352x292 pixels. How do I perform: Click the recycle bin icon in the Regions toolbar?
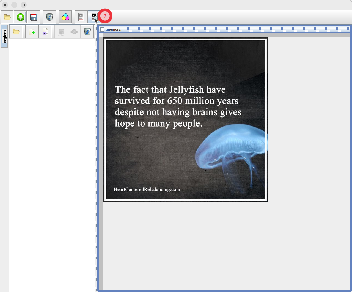coord(87,32)
